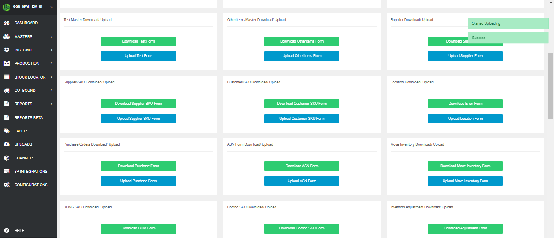This screenshot has height=238, width=554.
Task: Click the Production factory icon
Action: (6, 64)
